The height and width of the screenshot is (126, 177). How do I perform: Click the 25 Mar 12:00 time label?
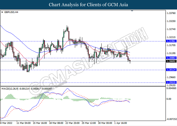point(89,123)
